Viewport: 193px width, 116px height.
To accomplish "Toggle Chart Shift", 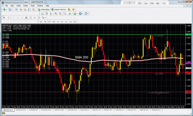I will pyautogui.click(x=69, y=14).
